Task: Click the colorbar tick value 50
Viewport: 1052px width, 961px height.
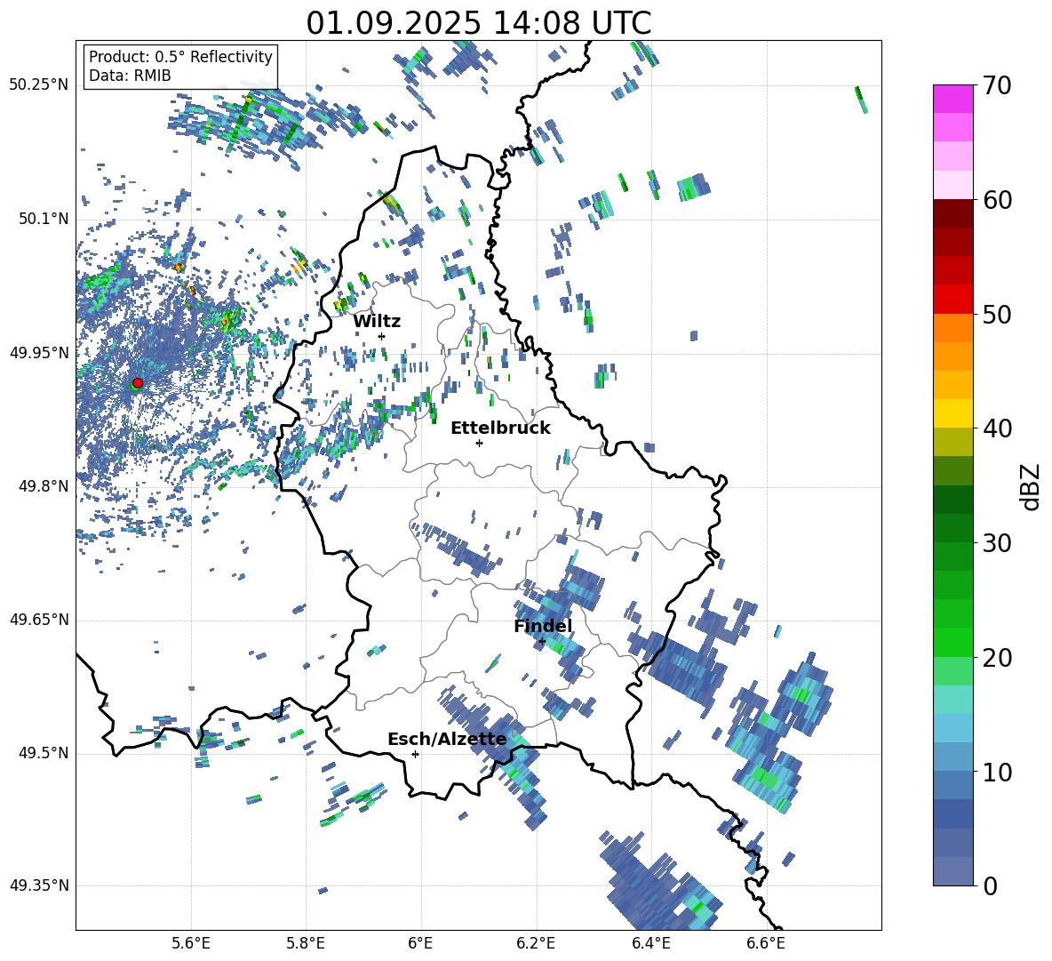Action: tap(997, 314)
